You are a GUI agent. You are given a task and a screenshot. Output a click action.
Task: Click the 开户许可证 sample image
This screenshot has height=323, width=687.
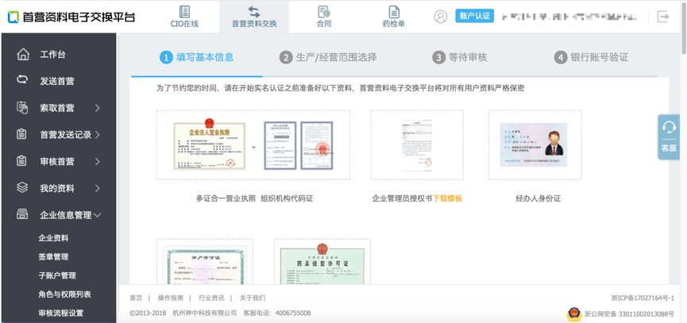tap(205, 265)
